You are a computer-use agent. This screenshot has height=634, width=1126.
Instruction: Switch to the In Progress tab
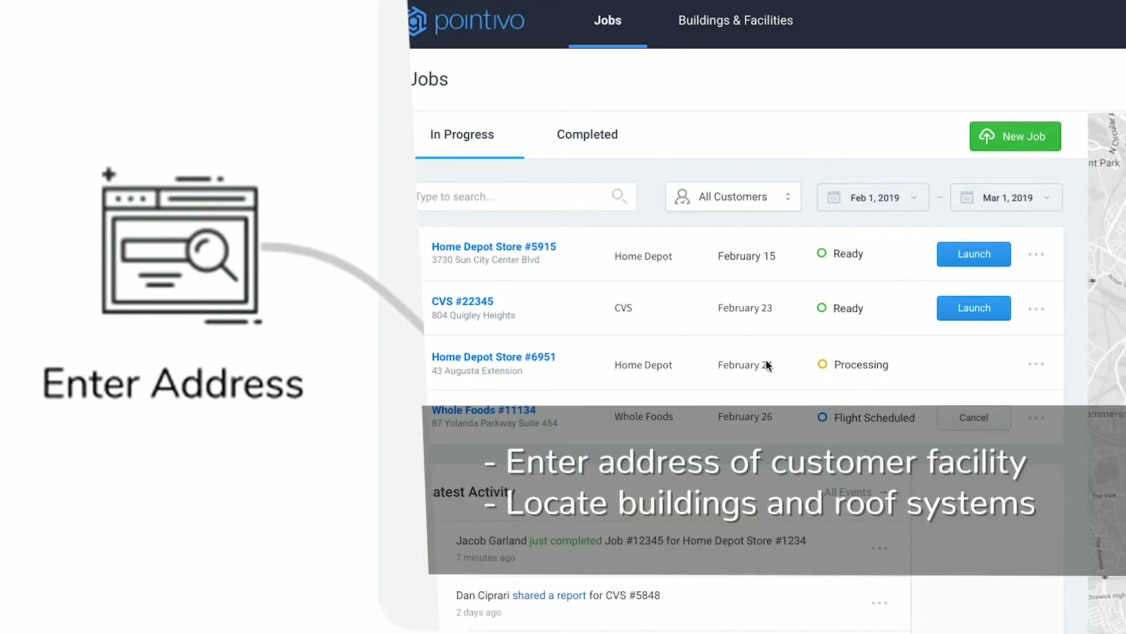point(462,135)
